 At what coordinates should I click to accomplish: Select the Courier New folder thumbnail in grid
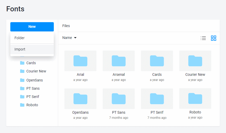tap(195, 61)
